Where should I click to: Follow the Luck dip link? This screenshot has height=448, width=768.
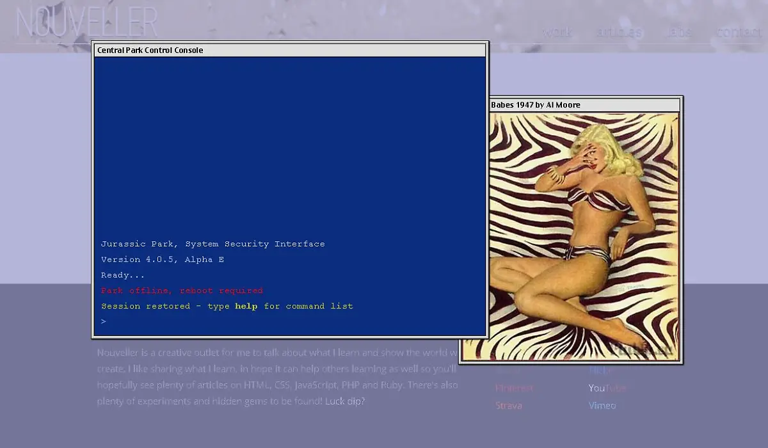pyautogui.click(x=344, y=401)
